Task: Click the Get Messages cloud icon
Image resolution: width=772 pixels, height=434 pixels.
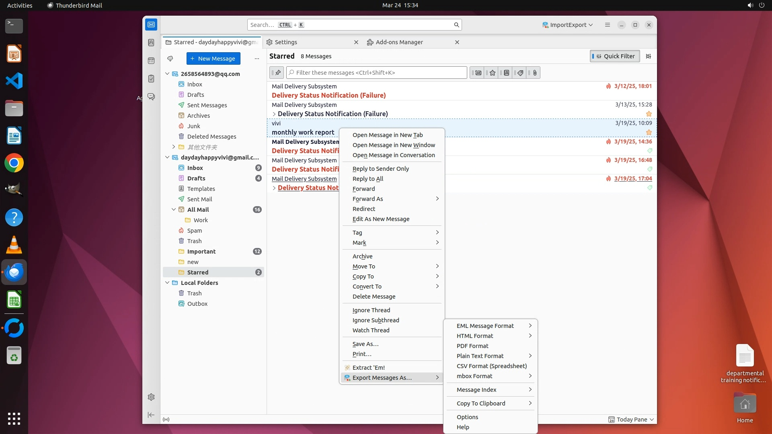Action: pos(170,59)
